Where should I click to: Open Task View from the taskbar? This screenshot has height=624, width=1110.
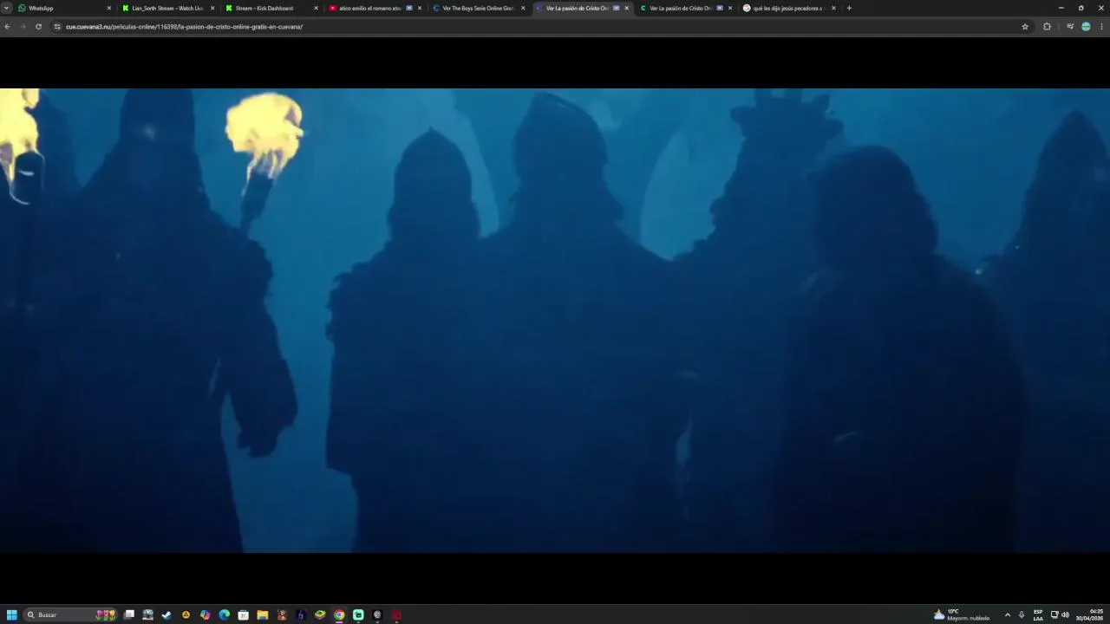pos(129,614)
